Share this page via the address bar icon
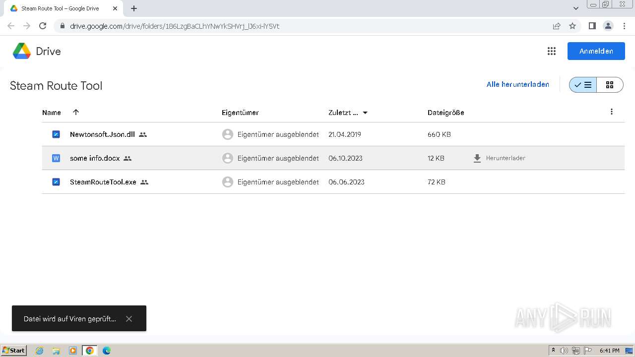This screenshot has height=357, width=635. pyautogui.click(x=557, y=26)
